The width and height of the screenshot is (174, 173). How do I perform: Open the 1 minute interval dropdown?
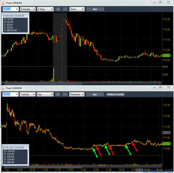(x=27, y=95)
